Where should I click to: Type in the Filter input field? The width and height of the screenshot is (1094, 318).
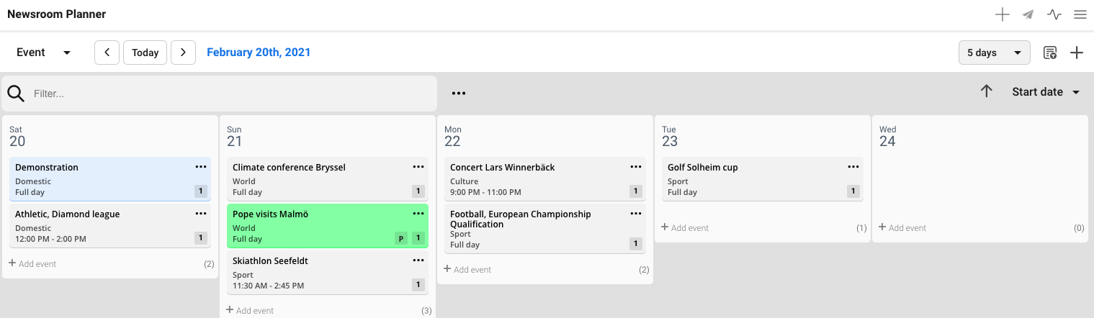(230, 94)
